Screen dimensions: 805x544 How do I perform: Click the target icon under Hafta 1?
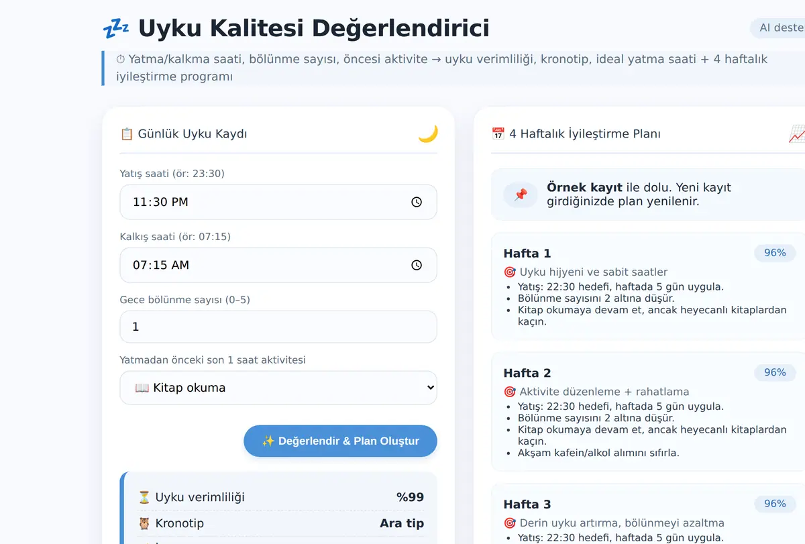(x=510, y=272)
